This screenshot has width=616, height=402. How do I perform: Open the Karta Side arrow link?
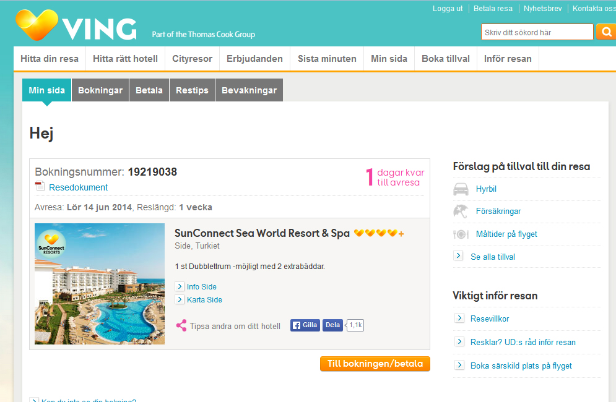180,299
